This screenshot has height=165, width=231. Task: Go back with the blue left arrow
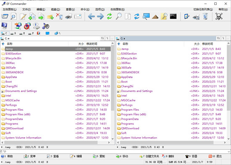coord(91,16)
